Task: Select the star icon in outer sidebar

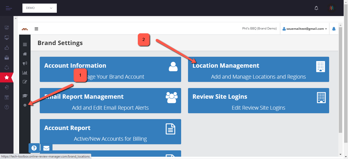Action: pos(7,77)
